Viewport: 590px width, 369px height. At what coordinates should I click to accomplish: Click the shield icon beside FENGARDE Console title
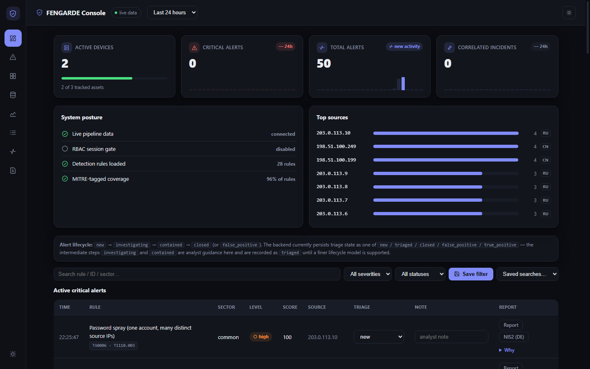(x=39, y=13)
